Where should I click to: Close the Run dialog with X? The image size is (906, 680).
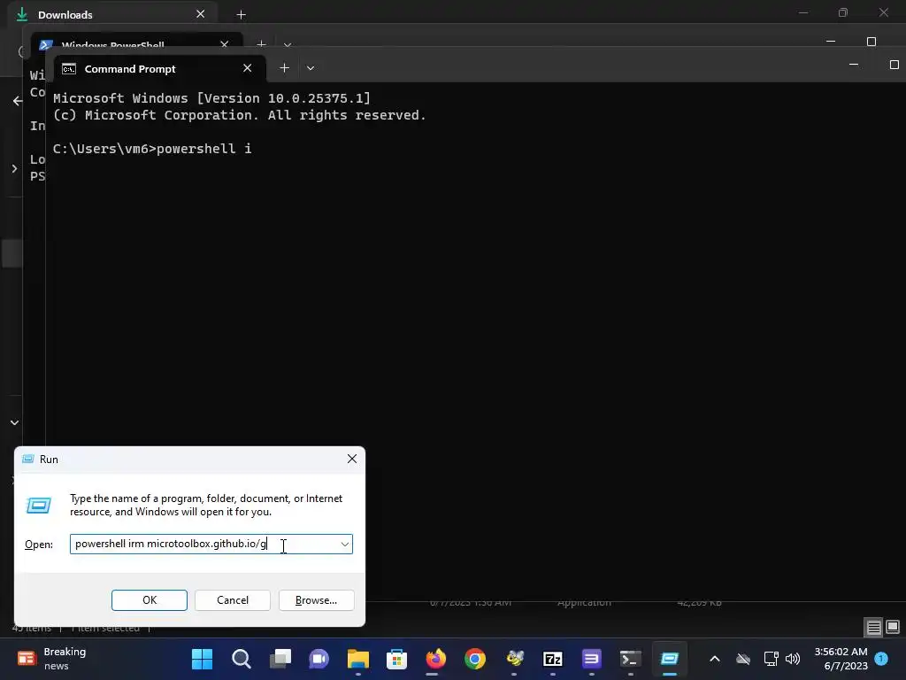pyautogui.click(x=351, y=459)
